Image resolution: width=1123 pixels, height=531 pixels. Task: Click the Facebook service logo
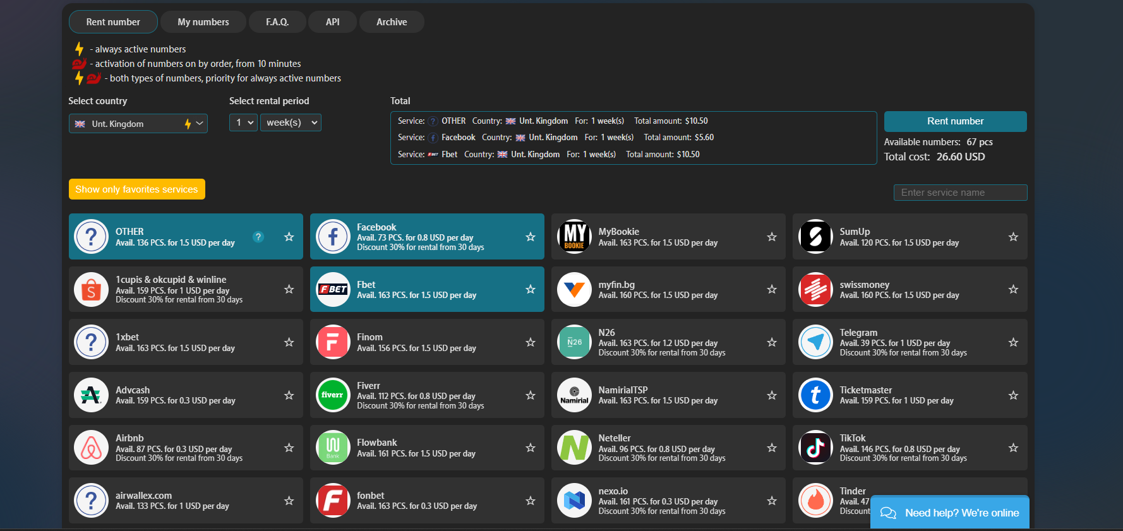(333, 237)
